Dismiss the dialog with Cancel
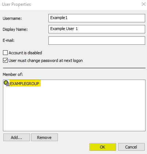The image size is (147, 154). (x=131, y=147)
